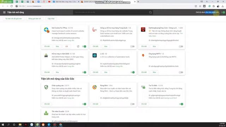Open Chi tiết for Rủng Rỉnh

(x=95, y=104)
